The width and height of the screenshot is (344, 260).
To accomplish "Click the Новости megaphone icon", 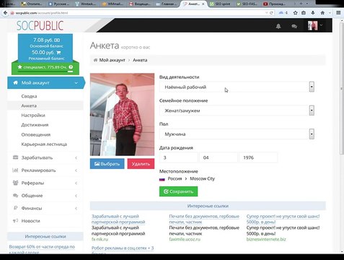I will (15, 220).
